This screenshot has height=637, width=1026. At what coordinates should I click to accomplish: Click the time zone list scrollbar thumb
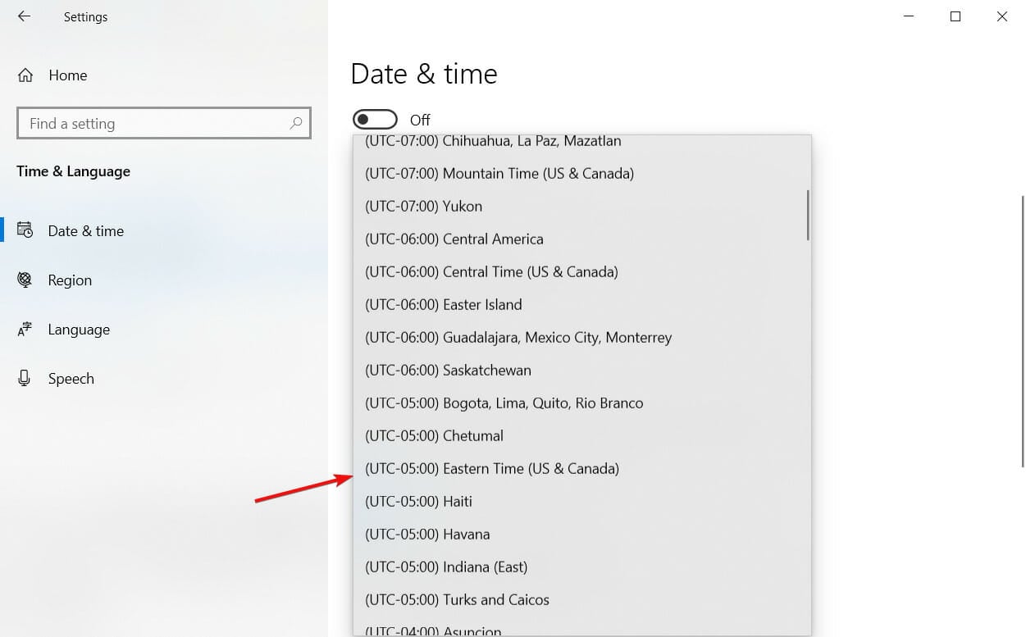(808, 215)
